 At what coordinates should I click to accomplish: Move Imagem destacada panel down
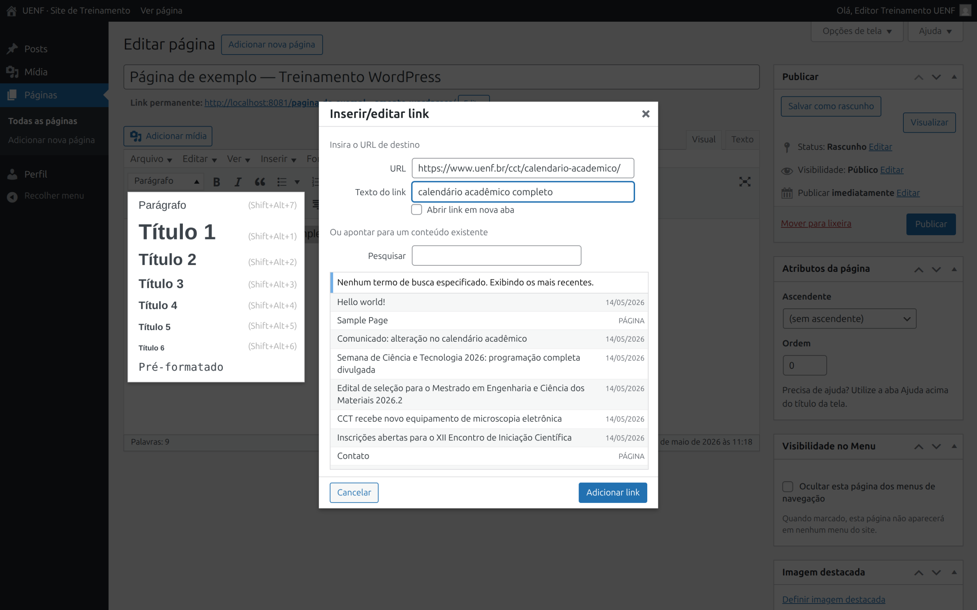point(936,573)
